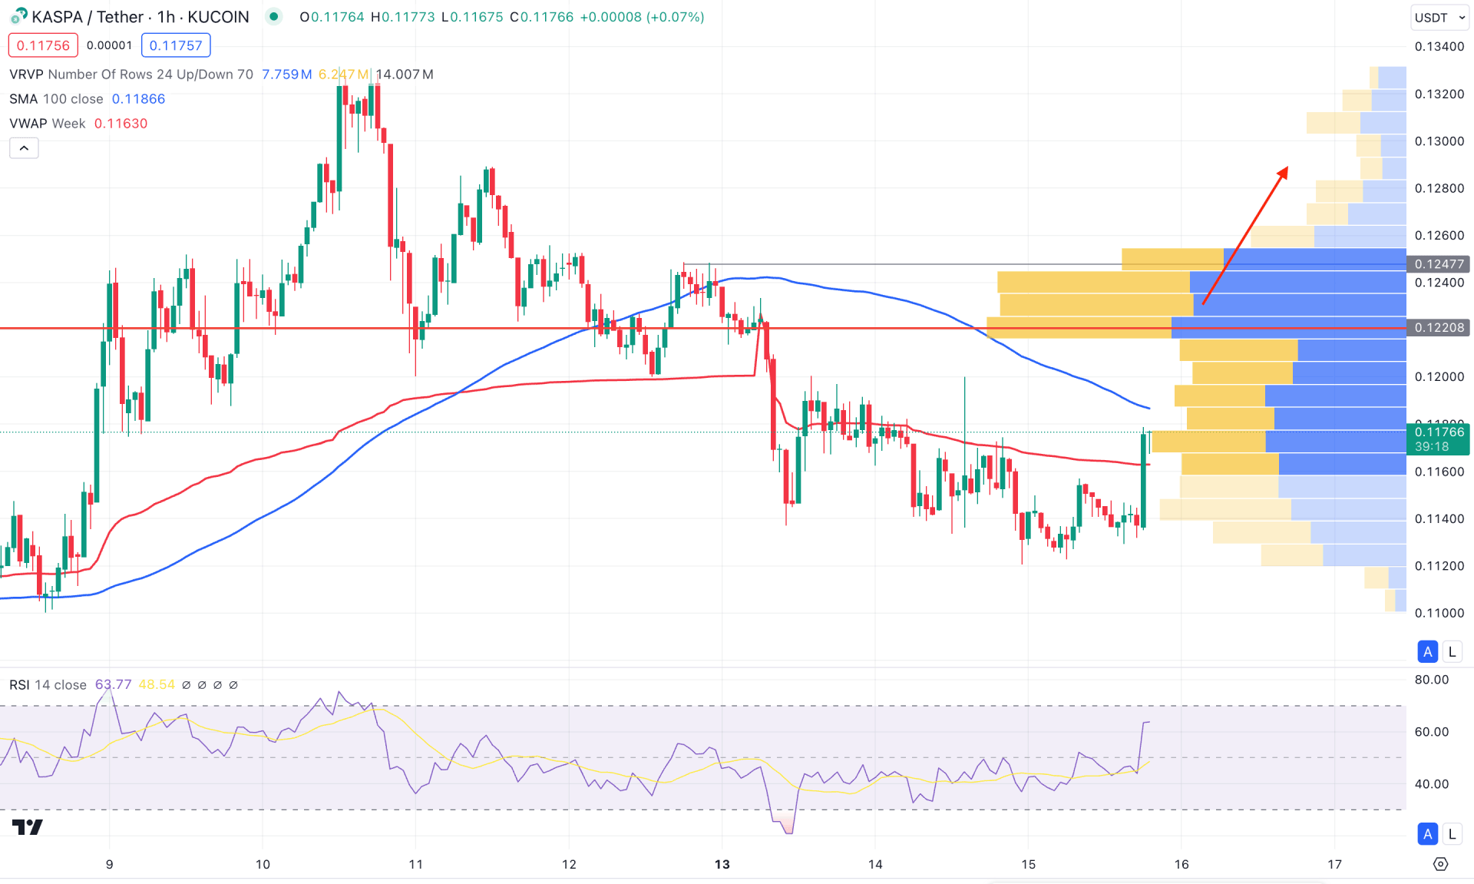Collapse the indicator legend with chevron
Viewport: 1474px width, 884px height.
[24, 148]
